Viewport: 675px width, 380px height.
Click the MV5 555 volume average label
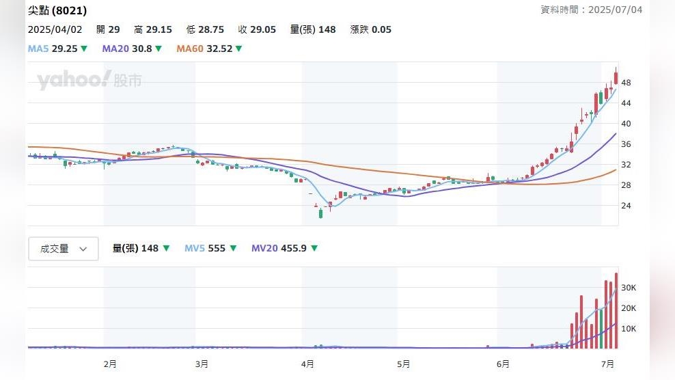pos(205,249)
